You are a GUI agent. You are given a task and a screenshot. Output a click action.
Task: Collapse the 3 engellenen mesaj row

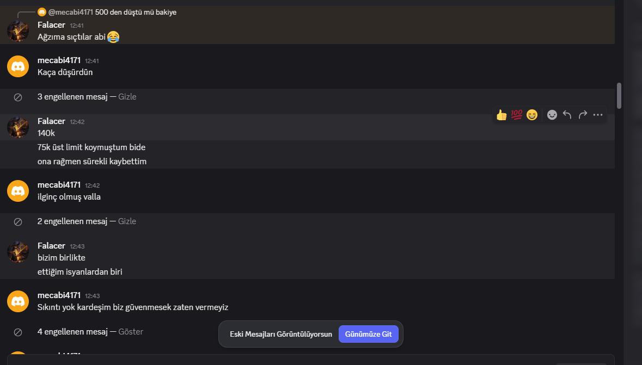pos(307,97)
